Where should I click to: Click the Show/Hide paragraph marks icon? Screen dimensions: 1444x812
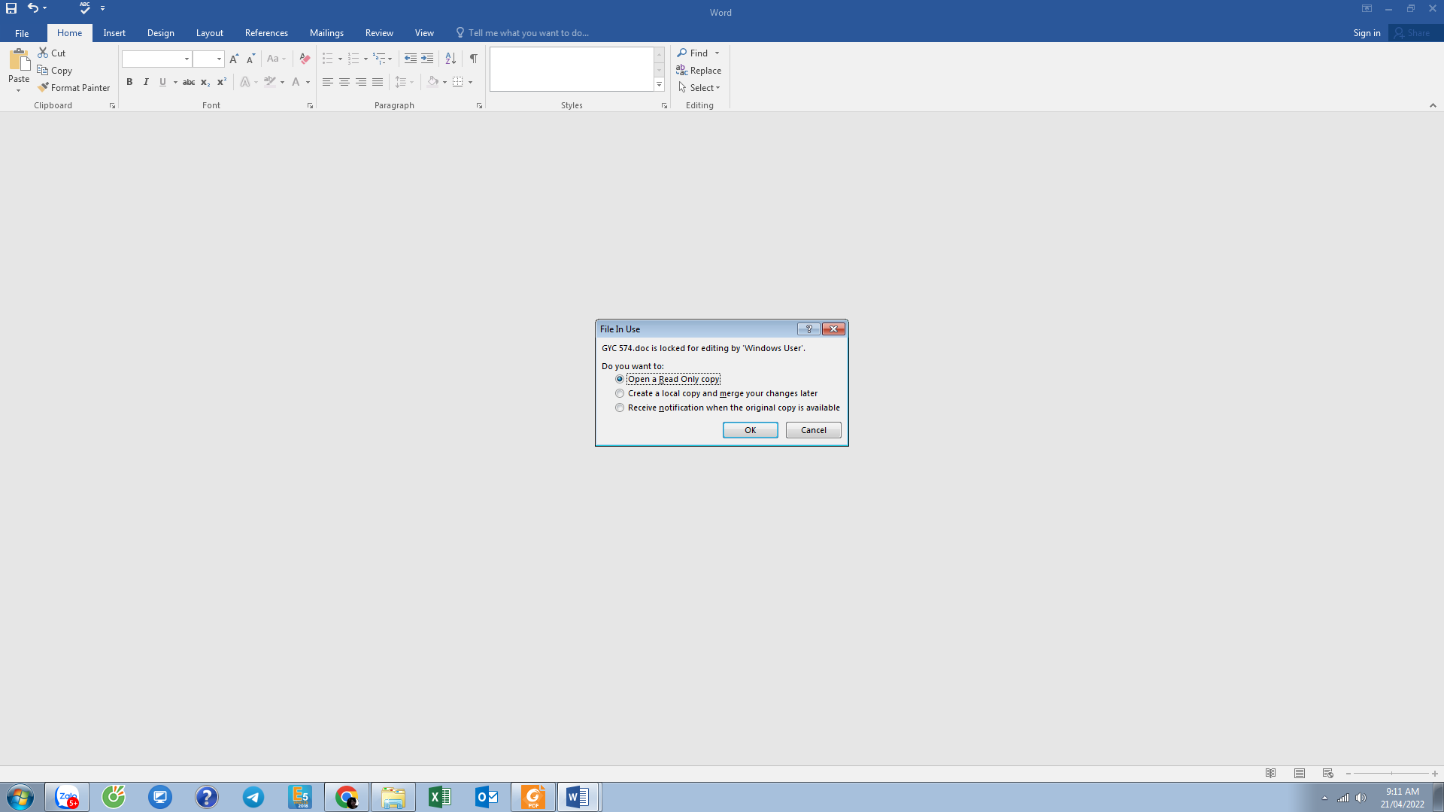pos(473,59)
